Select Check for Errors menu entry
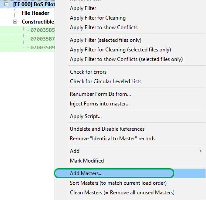 tap(88, 72)
